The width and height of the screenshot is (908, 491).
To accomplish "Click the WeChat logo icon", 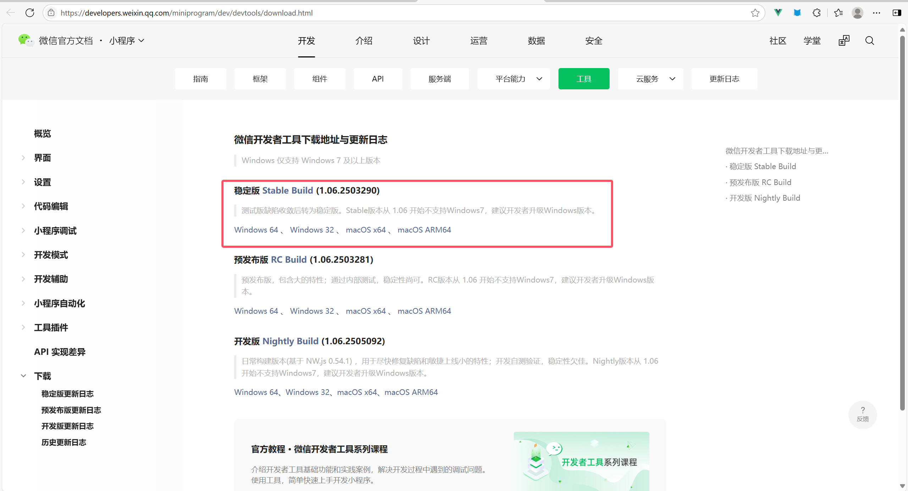I will click(25, 40).
